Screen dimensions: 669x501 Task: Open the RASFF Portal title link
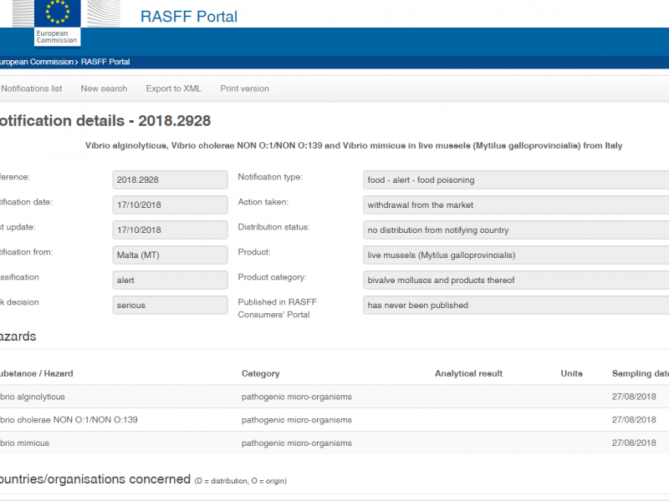coord(189,17)
